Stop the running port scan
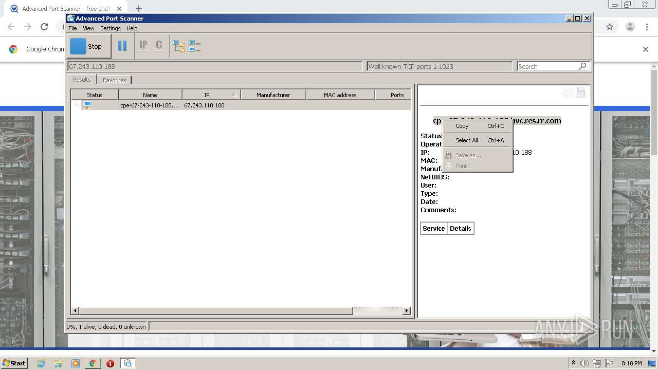Screen dimensions: 658x370 tap(89, 46)
